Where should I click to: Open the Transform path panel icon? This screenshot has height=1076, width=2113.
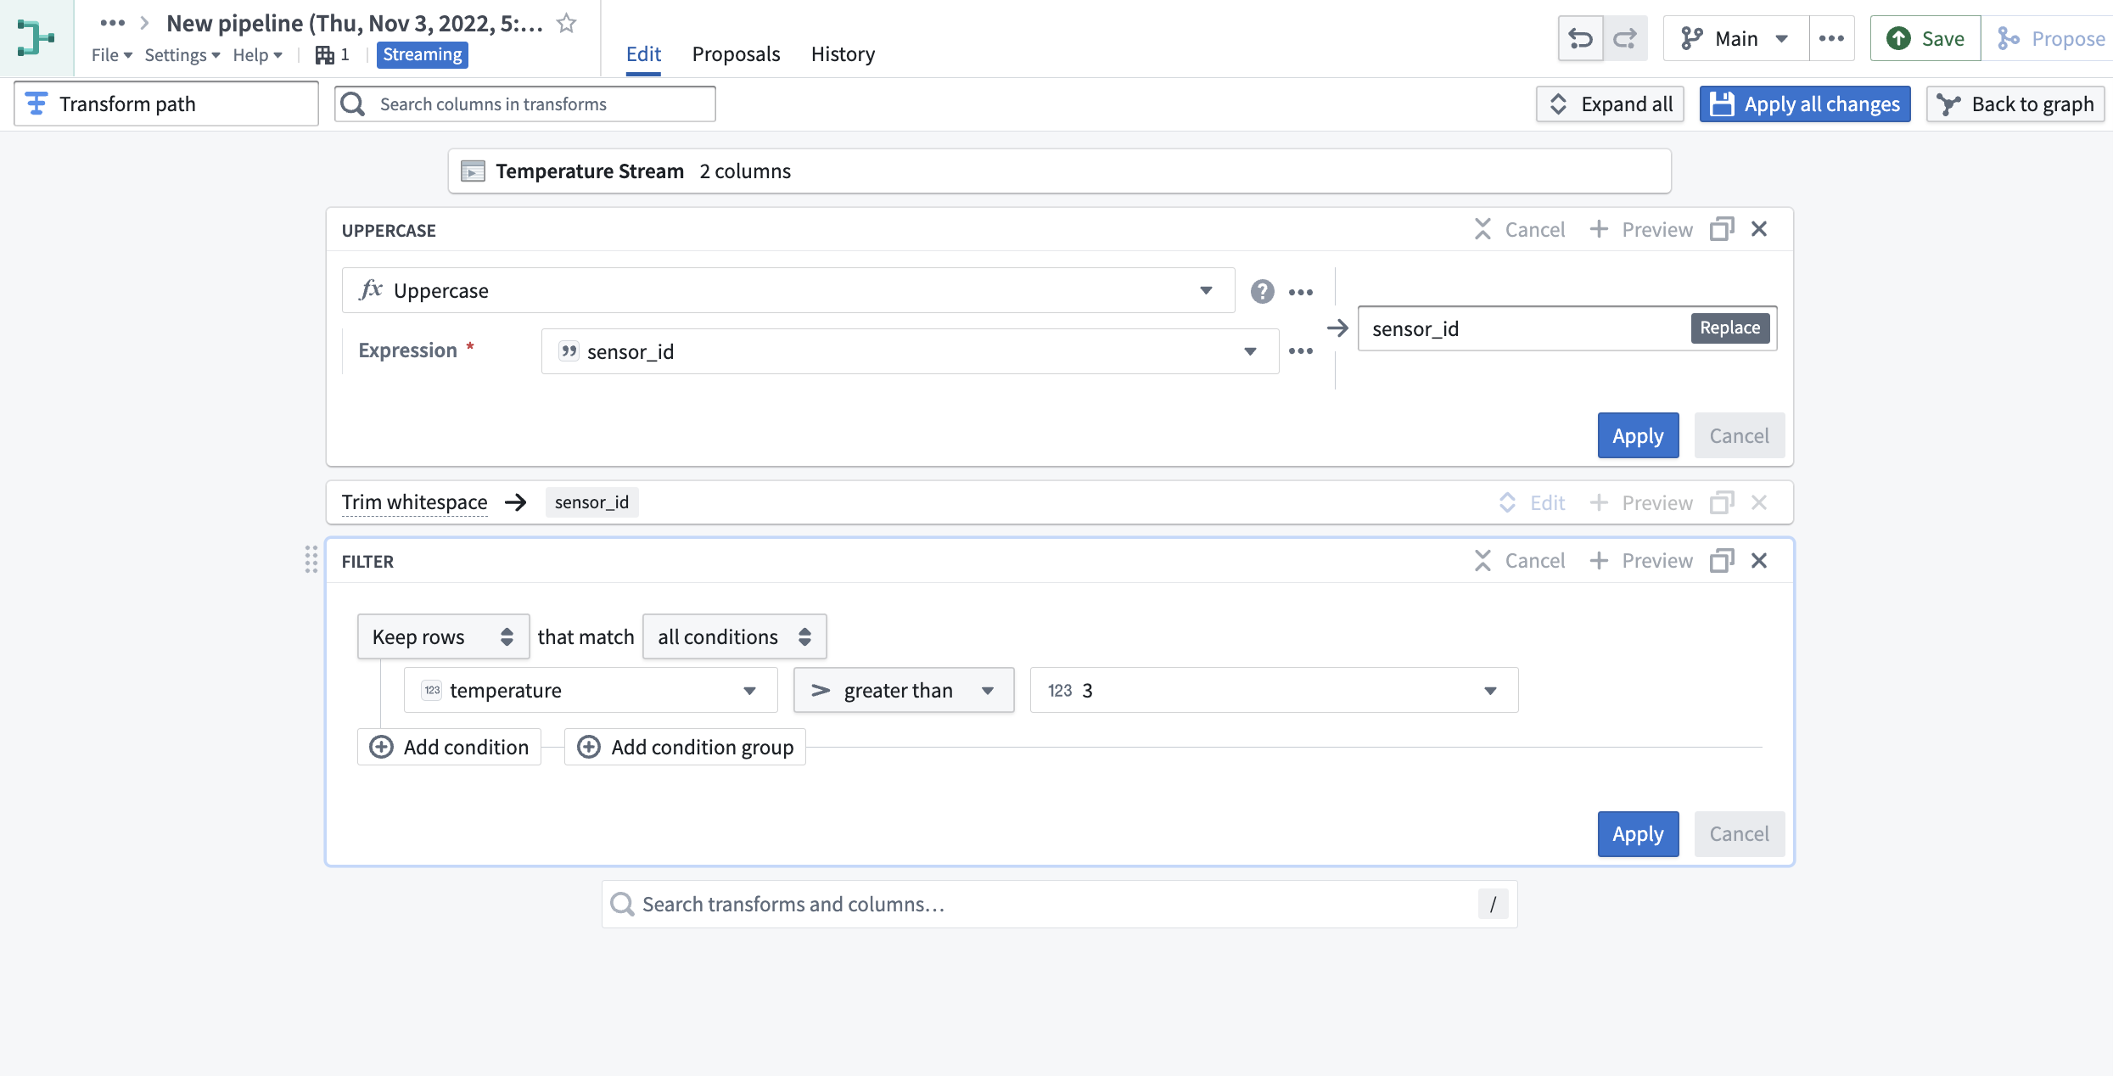pos(36,103)
